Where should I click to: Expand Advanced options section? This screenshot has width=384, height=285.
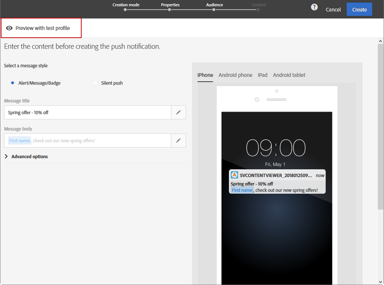tap(26, 156)
